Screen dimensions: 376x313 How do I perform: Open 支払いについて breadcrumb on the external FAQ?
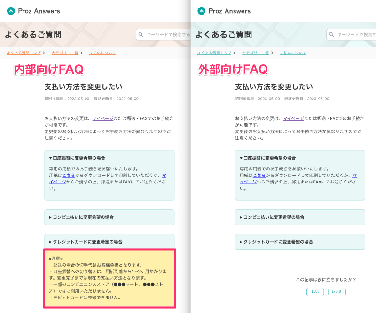[293, 53]
